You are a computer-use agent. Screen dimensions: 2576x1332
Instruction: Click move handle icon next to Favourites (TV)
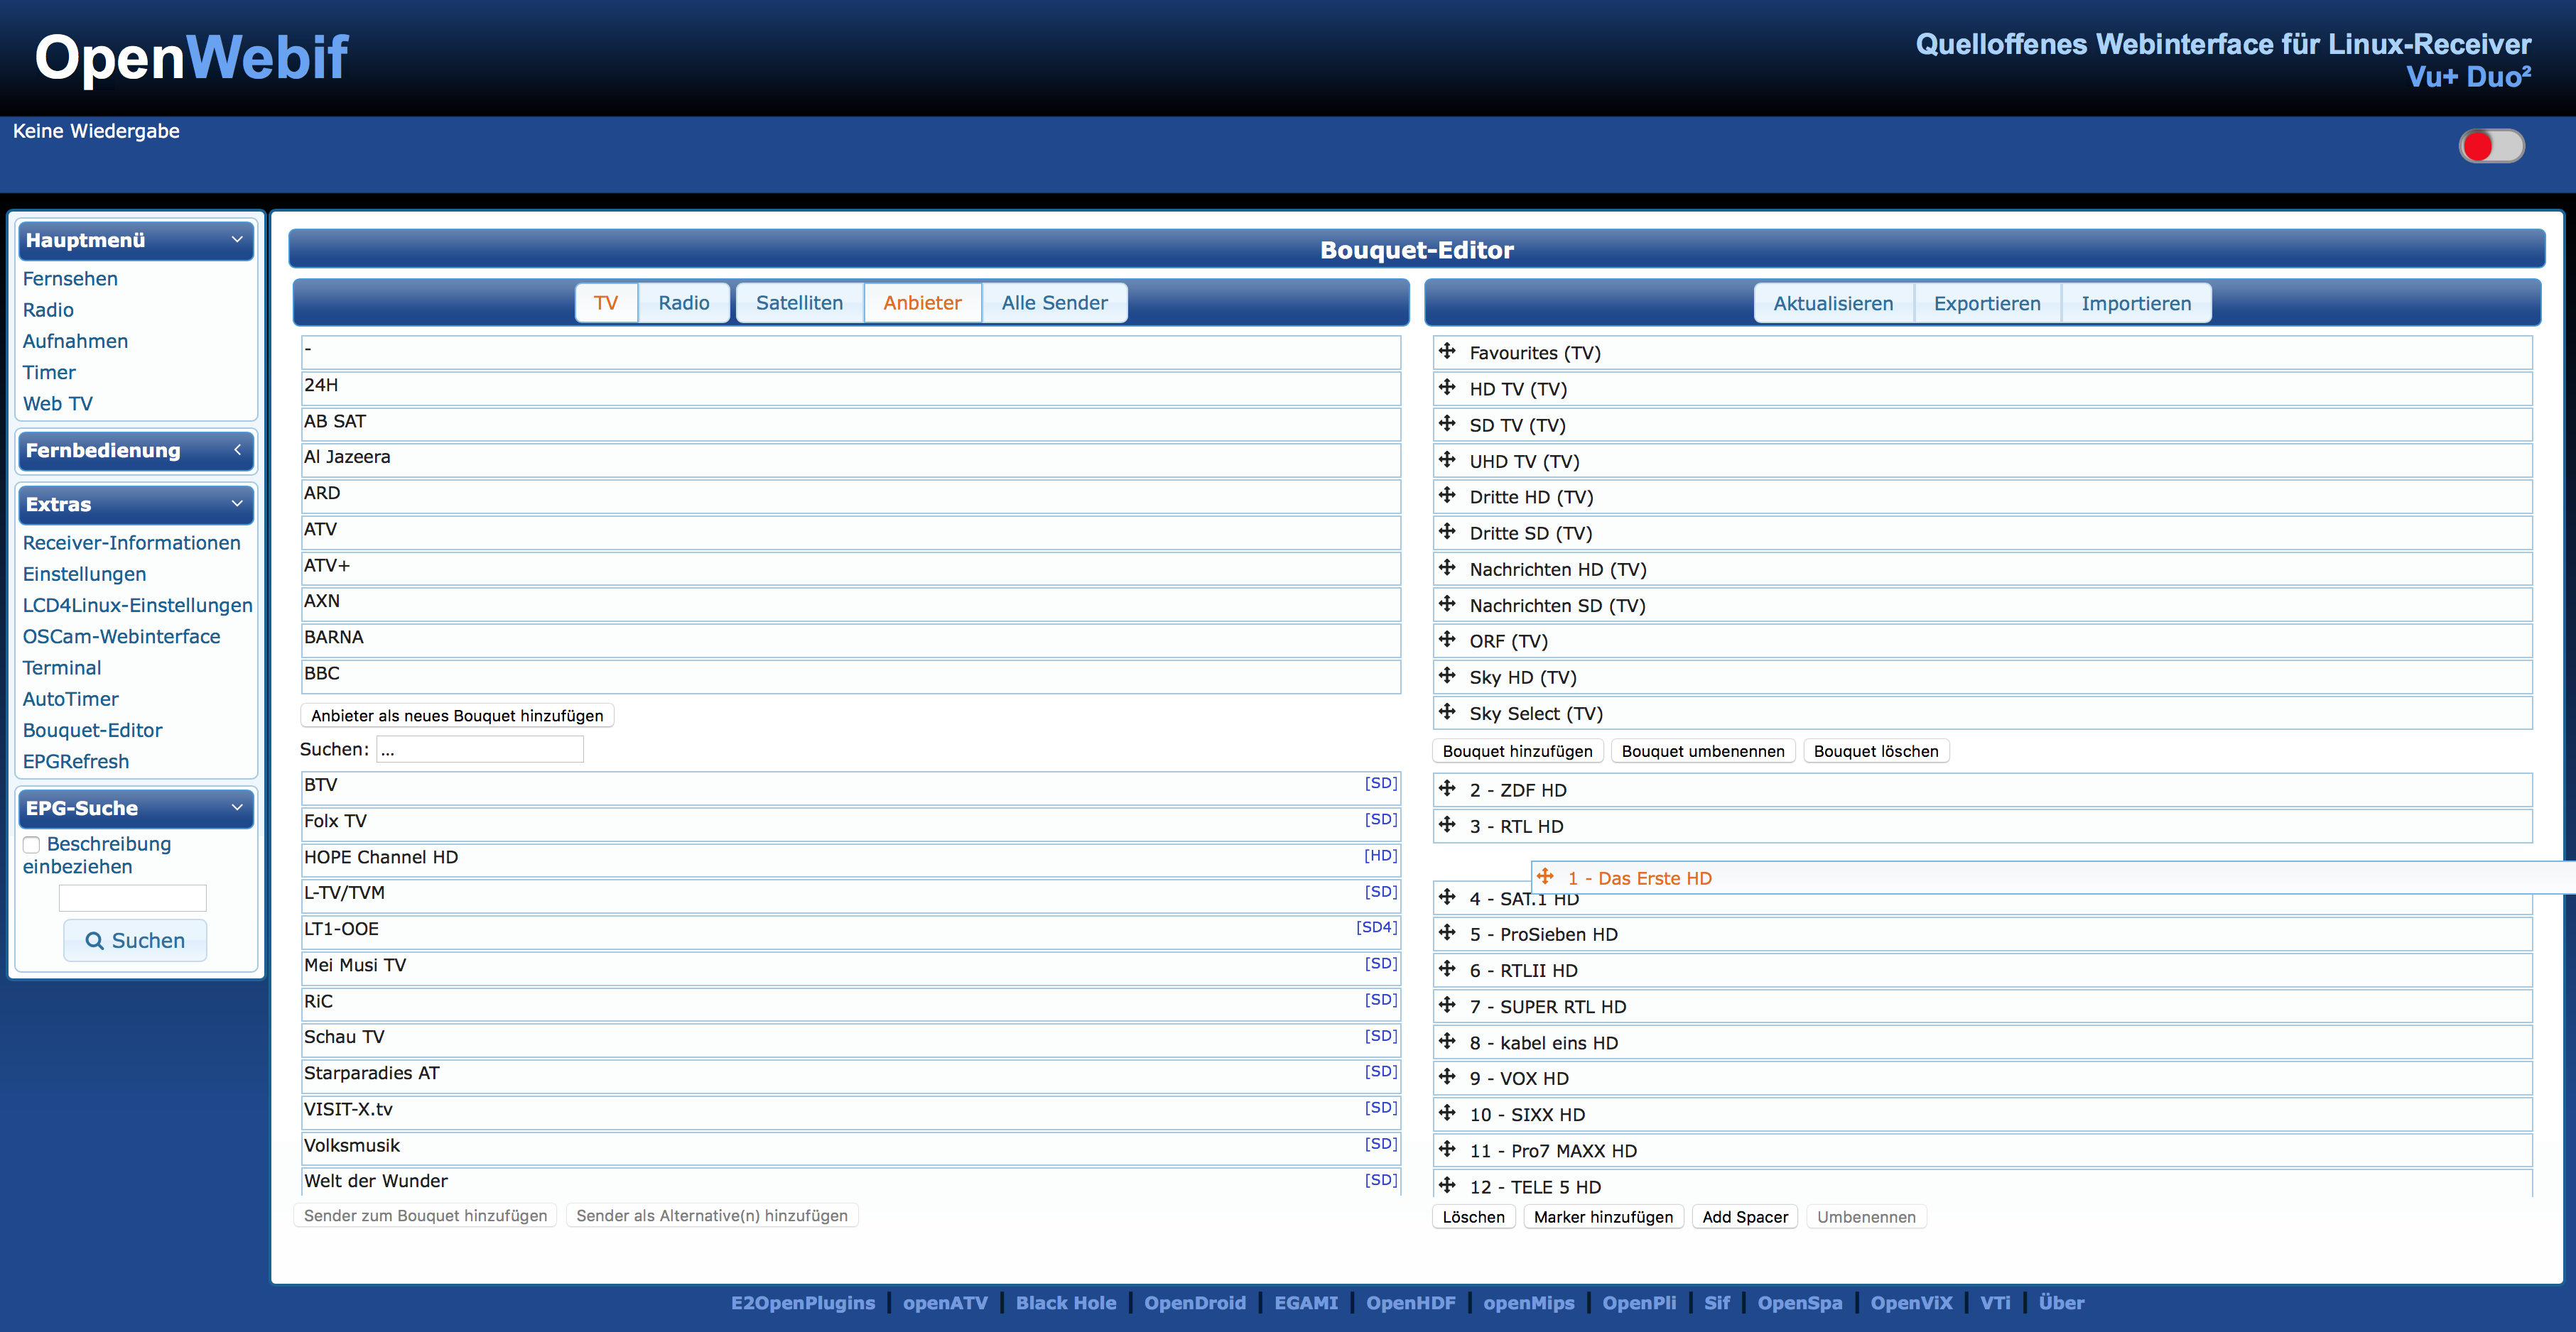point(1447,351)
